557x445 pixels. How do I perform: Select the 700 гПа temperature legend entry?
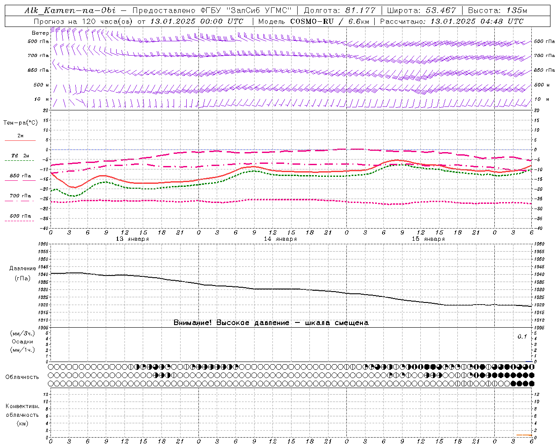tap(20, 196)
